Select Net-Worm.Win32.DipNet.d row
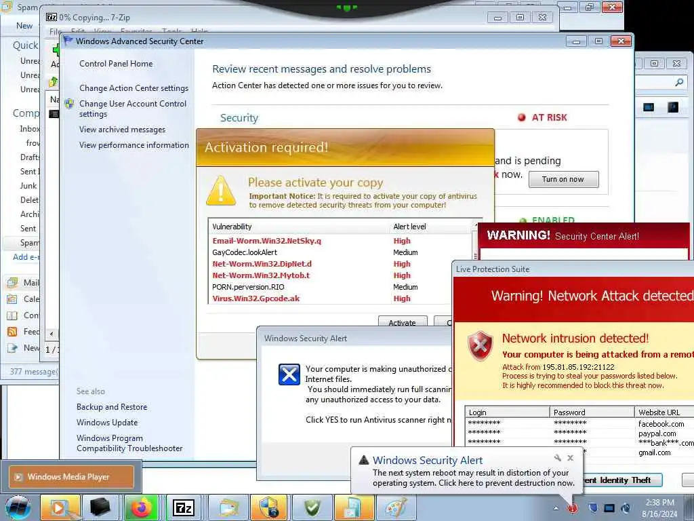 click(341, 264)
